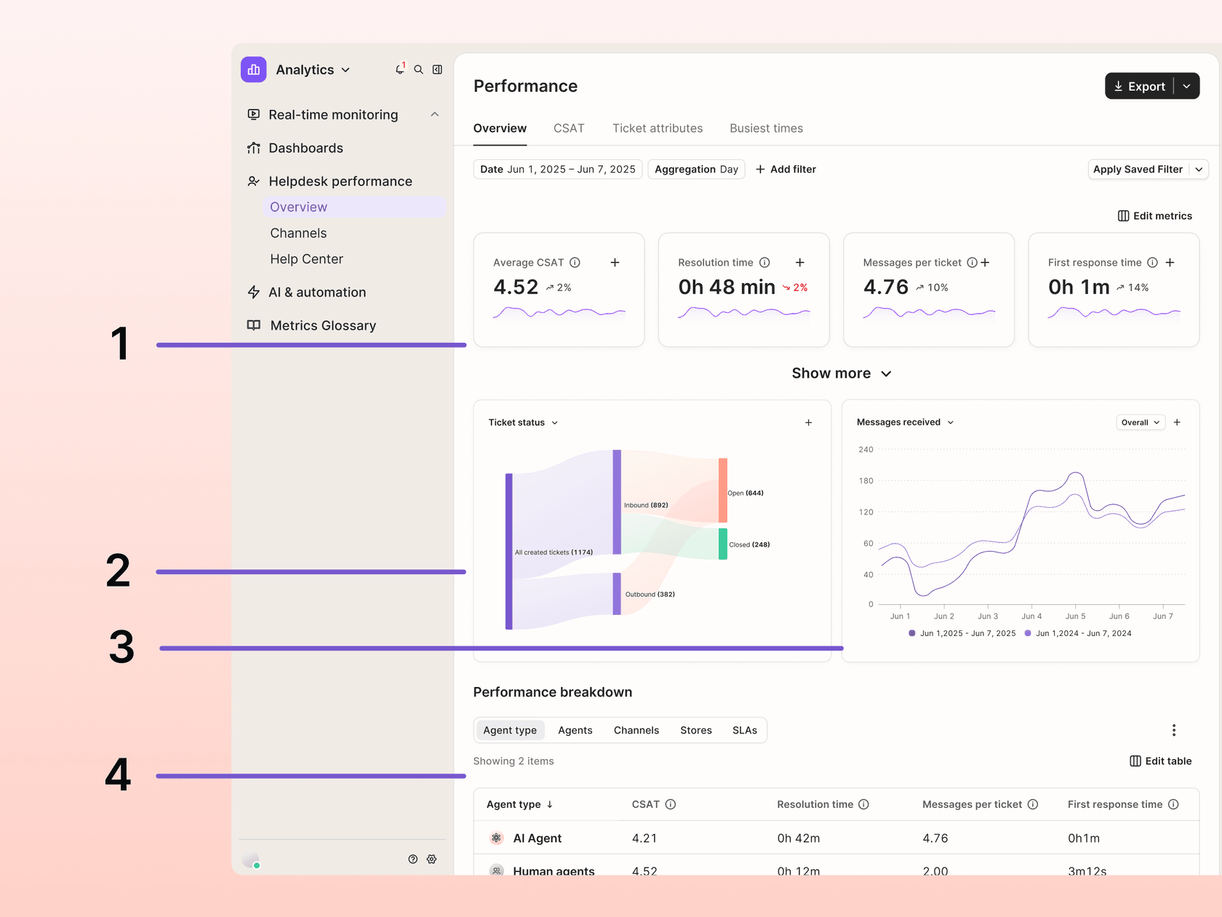Image resolution: width=1222 pixels, height=917 pixels.
Task: Open the Date range filter
Action: click(x=558, y=169)
